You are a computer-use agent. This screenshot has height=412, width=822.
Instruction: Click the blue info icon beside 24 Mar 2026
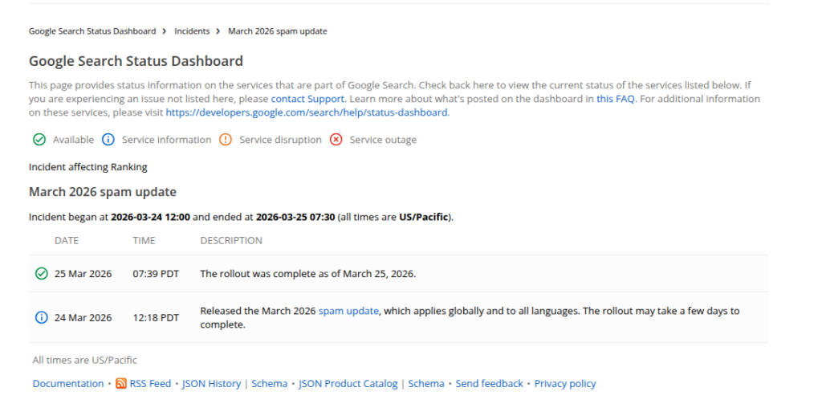(42, 317)
